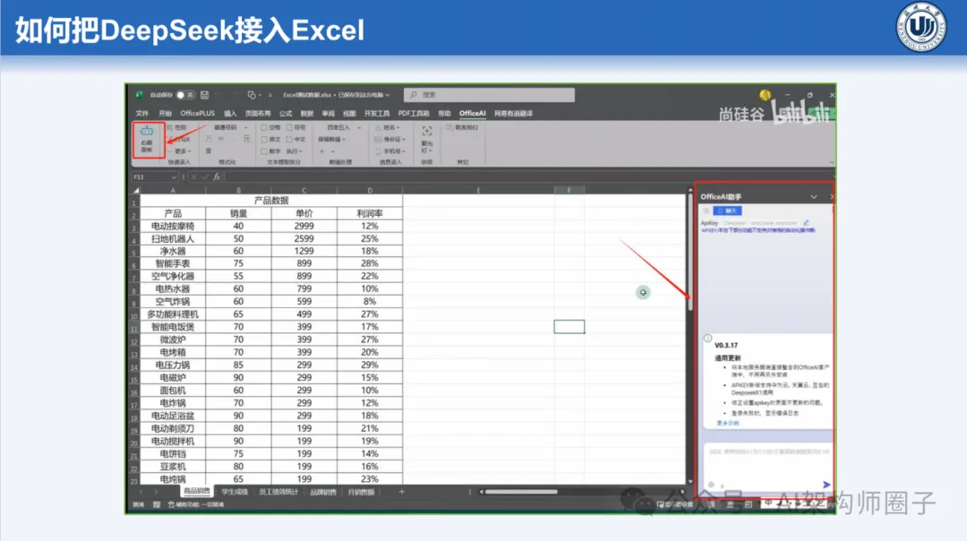Open the 保留数值 dropdown

click(332, 140)
